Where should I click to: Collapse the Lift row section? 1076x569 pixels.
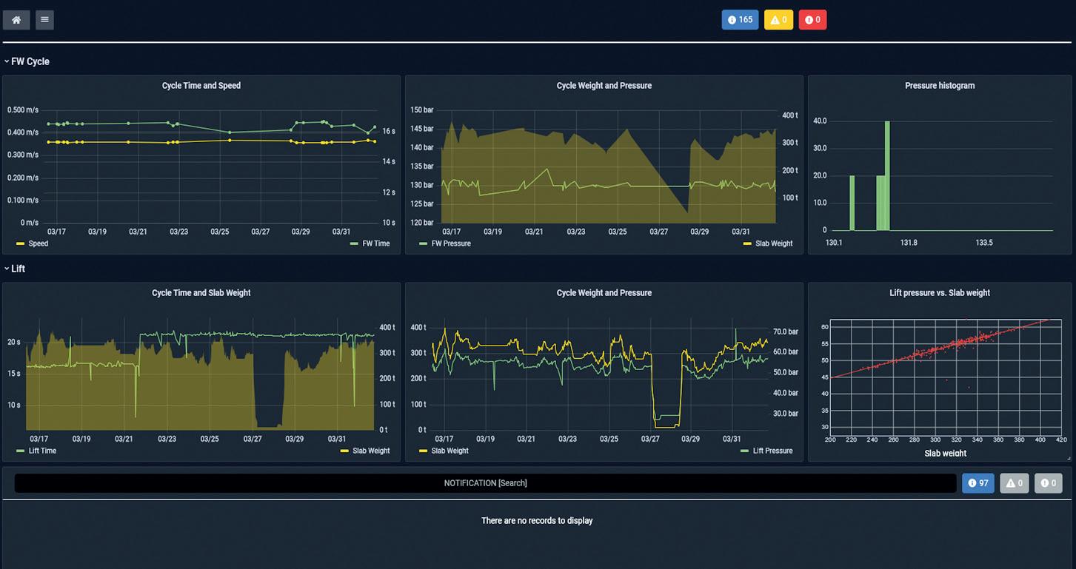(15, 269)
